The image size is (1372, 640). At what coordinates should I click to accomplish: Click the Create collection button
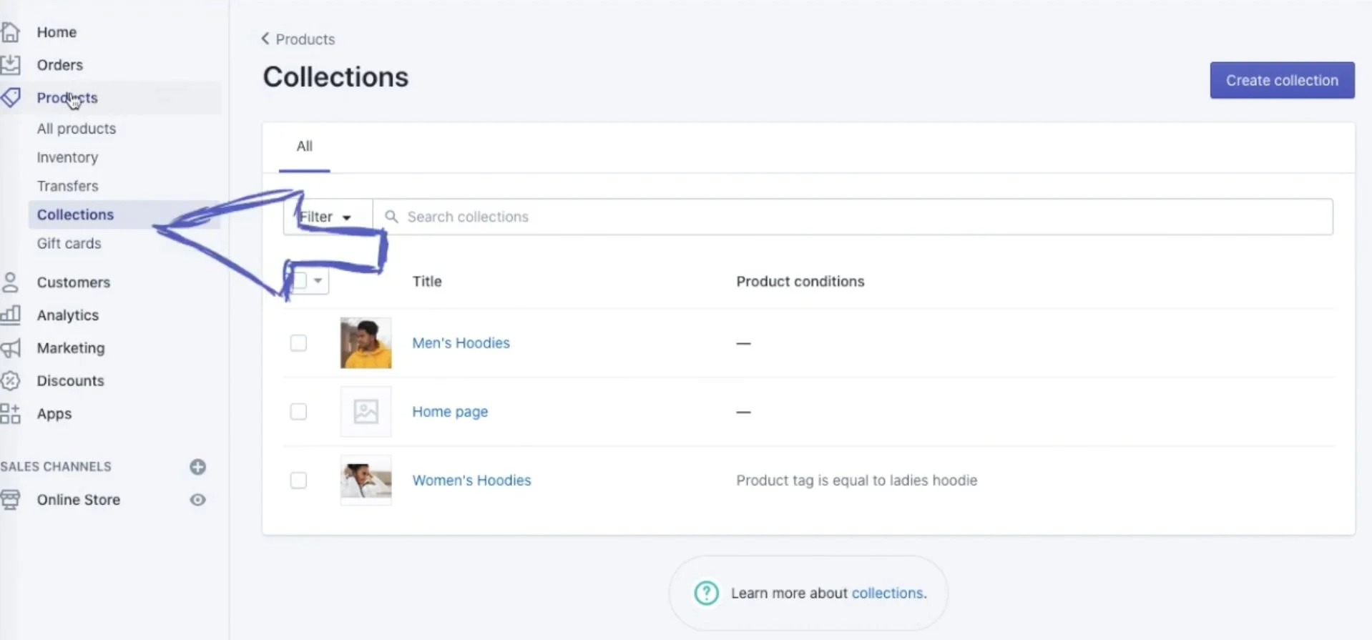(1280, 80)
